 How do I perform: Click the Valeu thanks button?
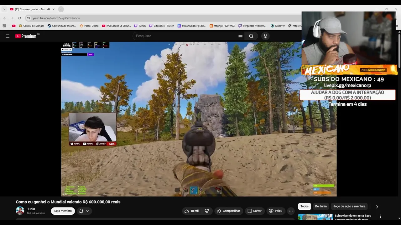(275, 211)
